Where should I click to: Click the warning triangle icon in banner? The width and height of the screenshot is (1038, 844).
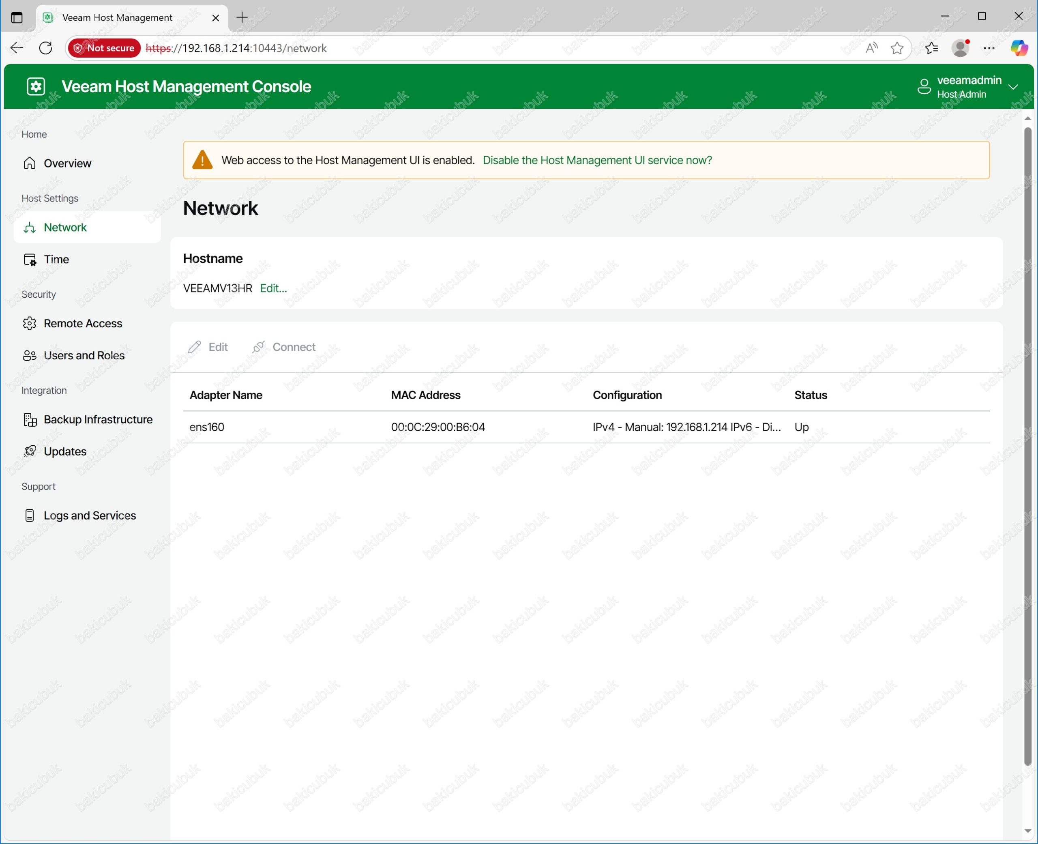[x=202, y=160]
